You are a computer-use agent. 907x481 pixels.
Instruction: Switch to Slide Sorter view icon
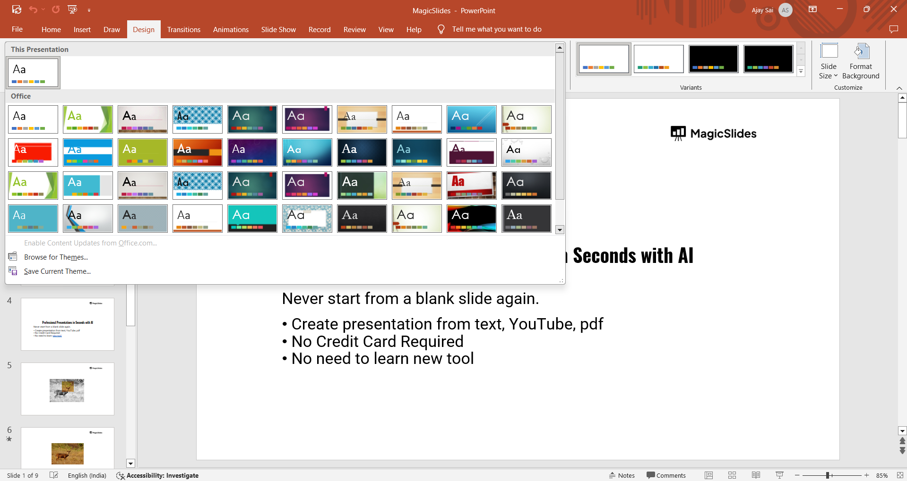click(x=732, y=475)
